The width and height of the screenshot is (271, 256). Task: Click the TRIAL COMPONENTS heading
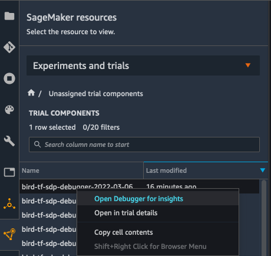[x=64, y=113]
